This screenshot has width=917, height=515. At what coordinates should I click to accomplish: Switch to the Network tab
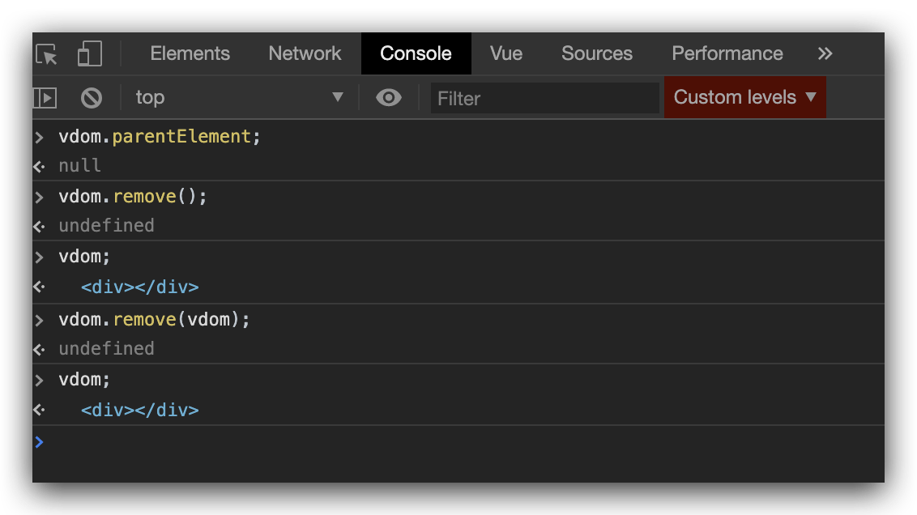click(305, 54)
